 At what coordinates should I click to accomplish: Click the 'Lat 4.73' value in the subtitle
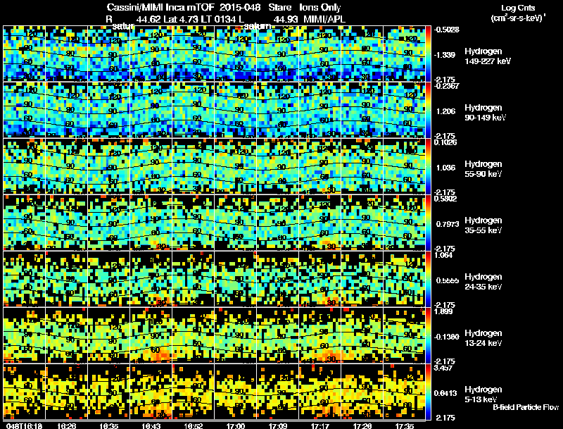click(x=180, y=19)
